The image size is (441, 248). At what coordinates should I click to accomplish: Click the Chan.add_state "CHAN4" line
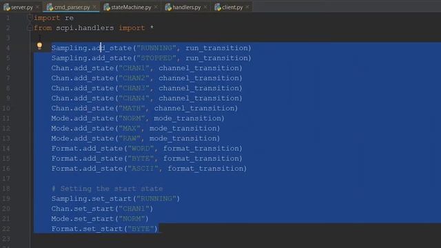click(x=147, y=99)
